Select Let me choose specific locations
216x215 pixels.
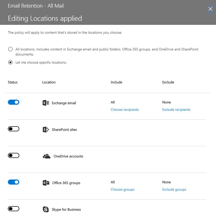[10, 62]
